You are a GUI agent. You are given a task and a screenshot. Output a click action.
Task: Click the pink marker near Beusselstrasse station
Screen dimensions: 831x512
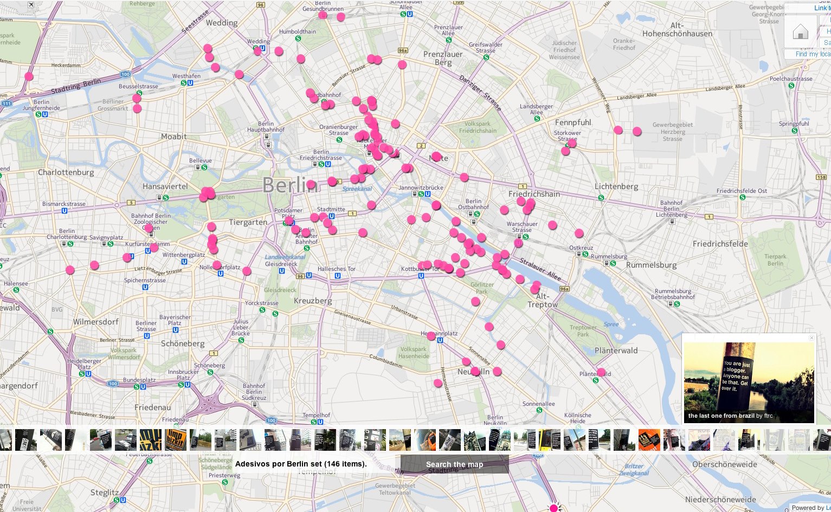[137, 98]
